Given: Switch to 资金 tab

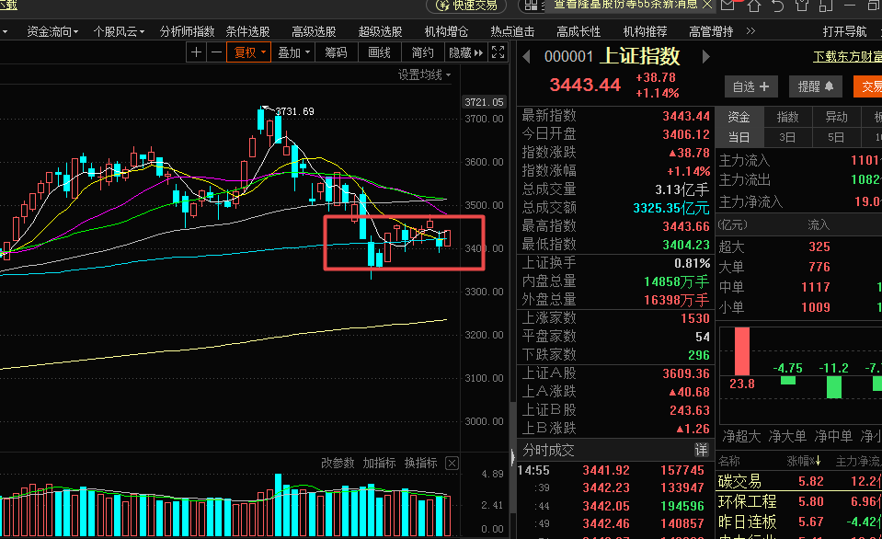Looking at the screenshot, I should [739, 117].
